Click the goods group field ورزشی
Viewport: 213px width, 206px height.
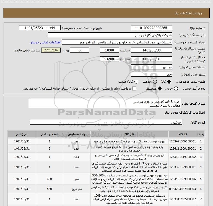pos(106,122)
